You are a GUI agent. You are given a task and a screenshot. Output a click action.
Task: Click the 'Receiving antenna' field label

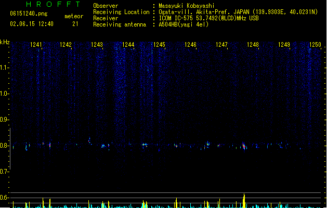pos(120,24)
